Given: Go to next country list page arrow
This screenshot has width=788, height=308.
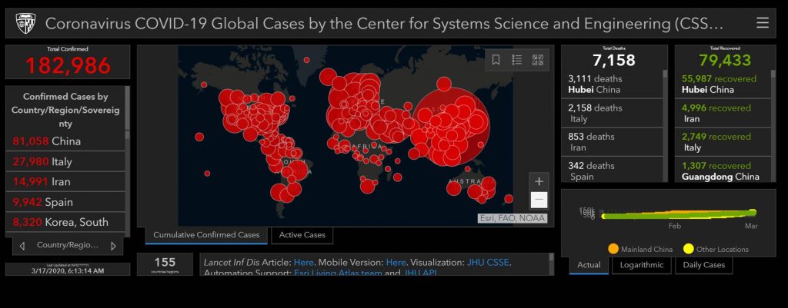Looking at the screenshot, I should coord(113,246).
